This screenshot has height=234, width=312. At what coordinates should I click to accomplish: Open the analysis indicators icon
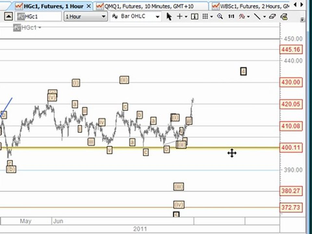pos(242,17)
